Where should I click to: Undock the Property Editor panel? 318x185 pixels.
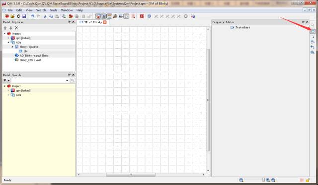pyautogui.click(x=303, y=22)
